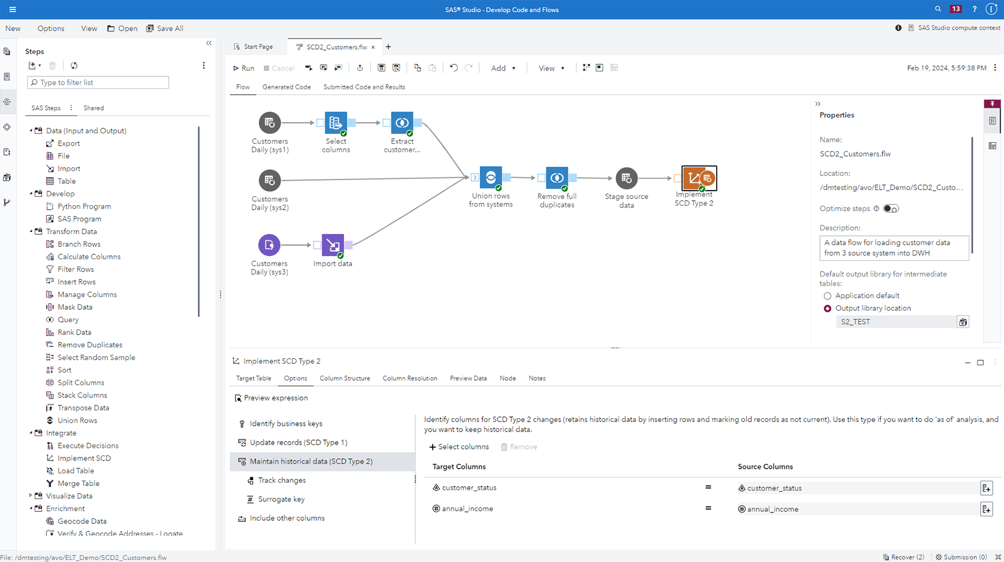The height and width of the screenshot is (562, 1004).
Task: Toggle the Optimize steps switch off
Action: [891, 208]
